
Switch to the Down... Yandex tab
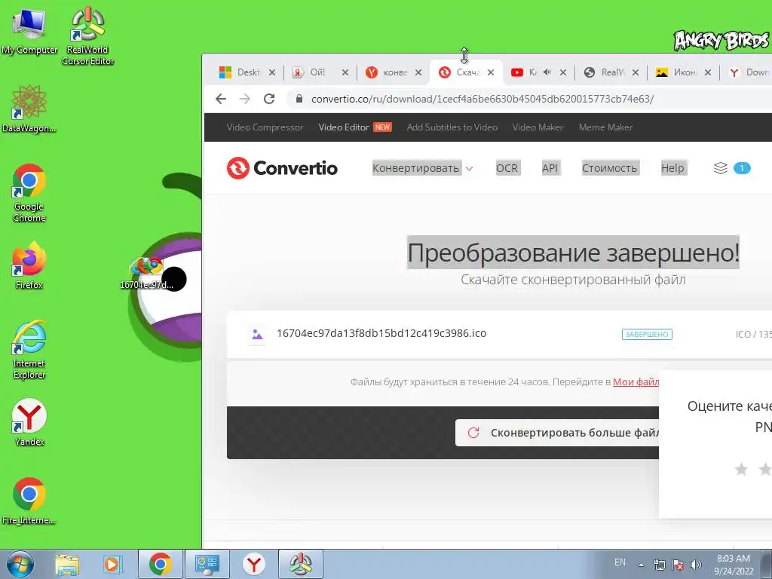[x=749, y=72]
